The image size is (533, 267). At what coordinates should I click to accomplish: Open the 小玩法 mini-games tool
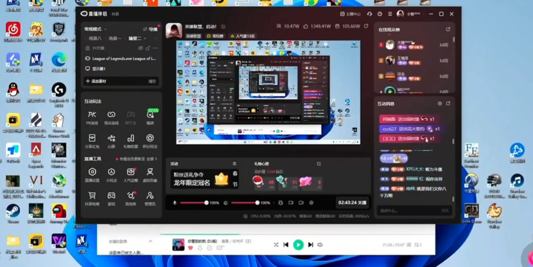pos(111,175)
